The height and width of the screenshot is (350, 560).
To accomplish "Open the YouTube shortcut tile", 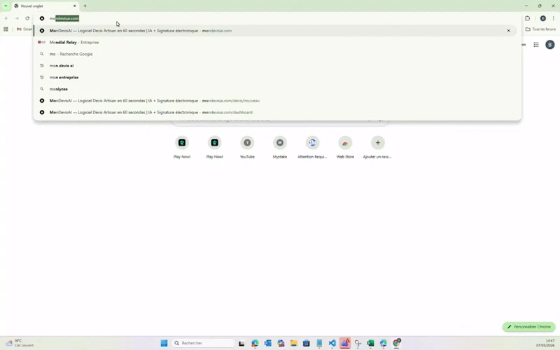I will click(x=247, y=147).
